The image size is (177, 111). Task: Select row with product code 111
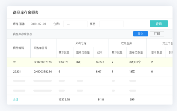click(90, 62)
